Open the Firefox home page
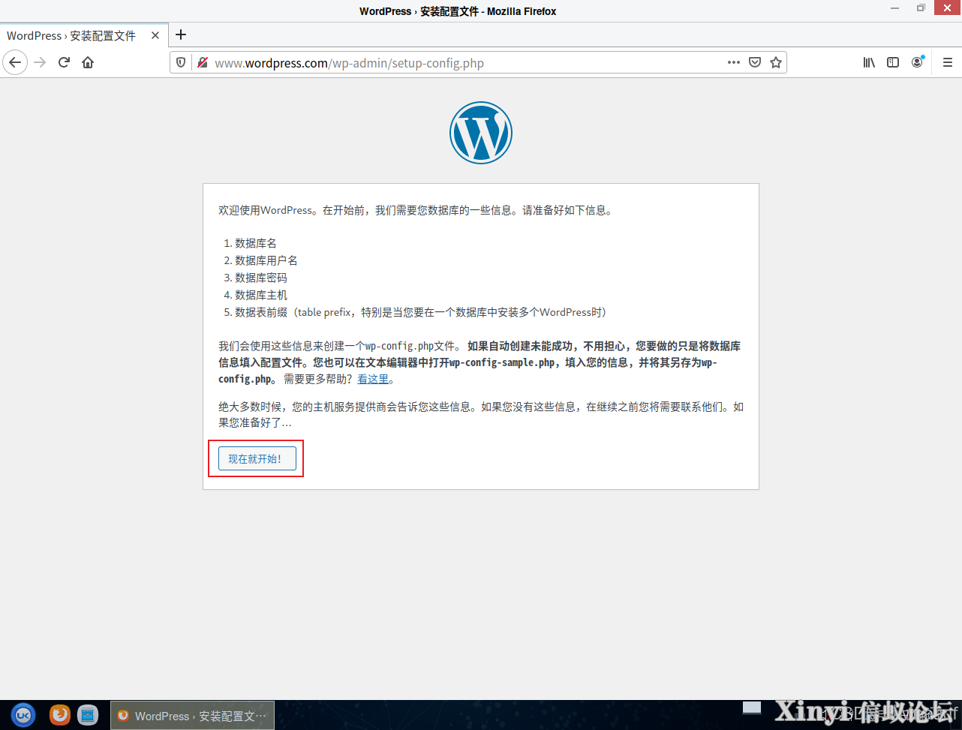 (x=88, y=63)
